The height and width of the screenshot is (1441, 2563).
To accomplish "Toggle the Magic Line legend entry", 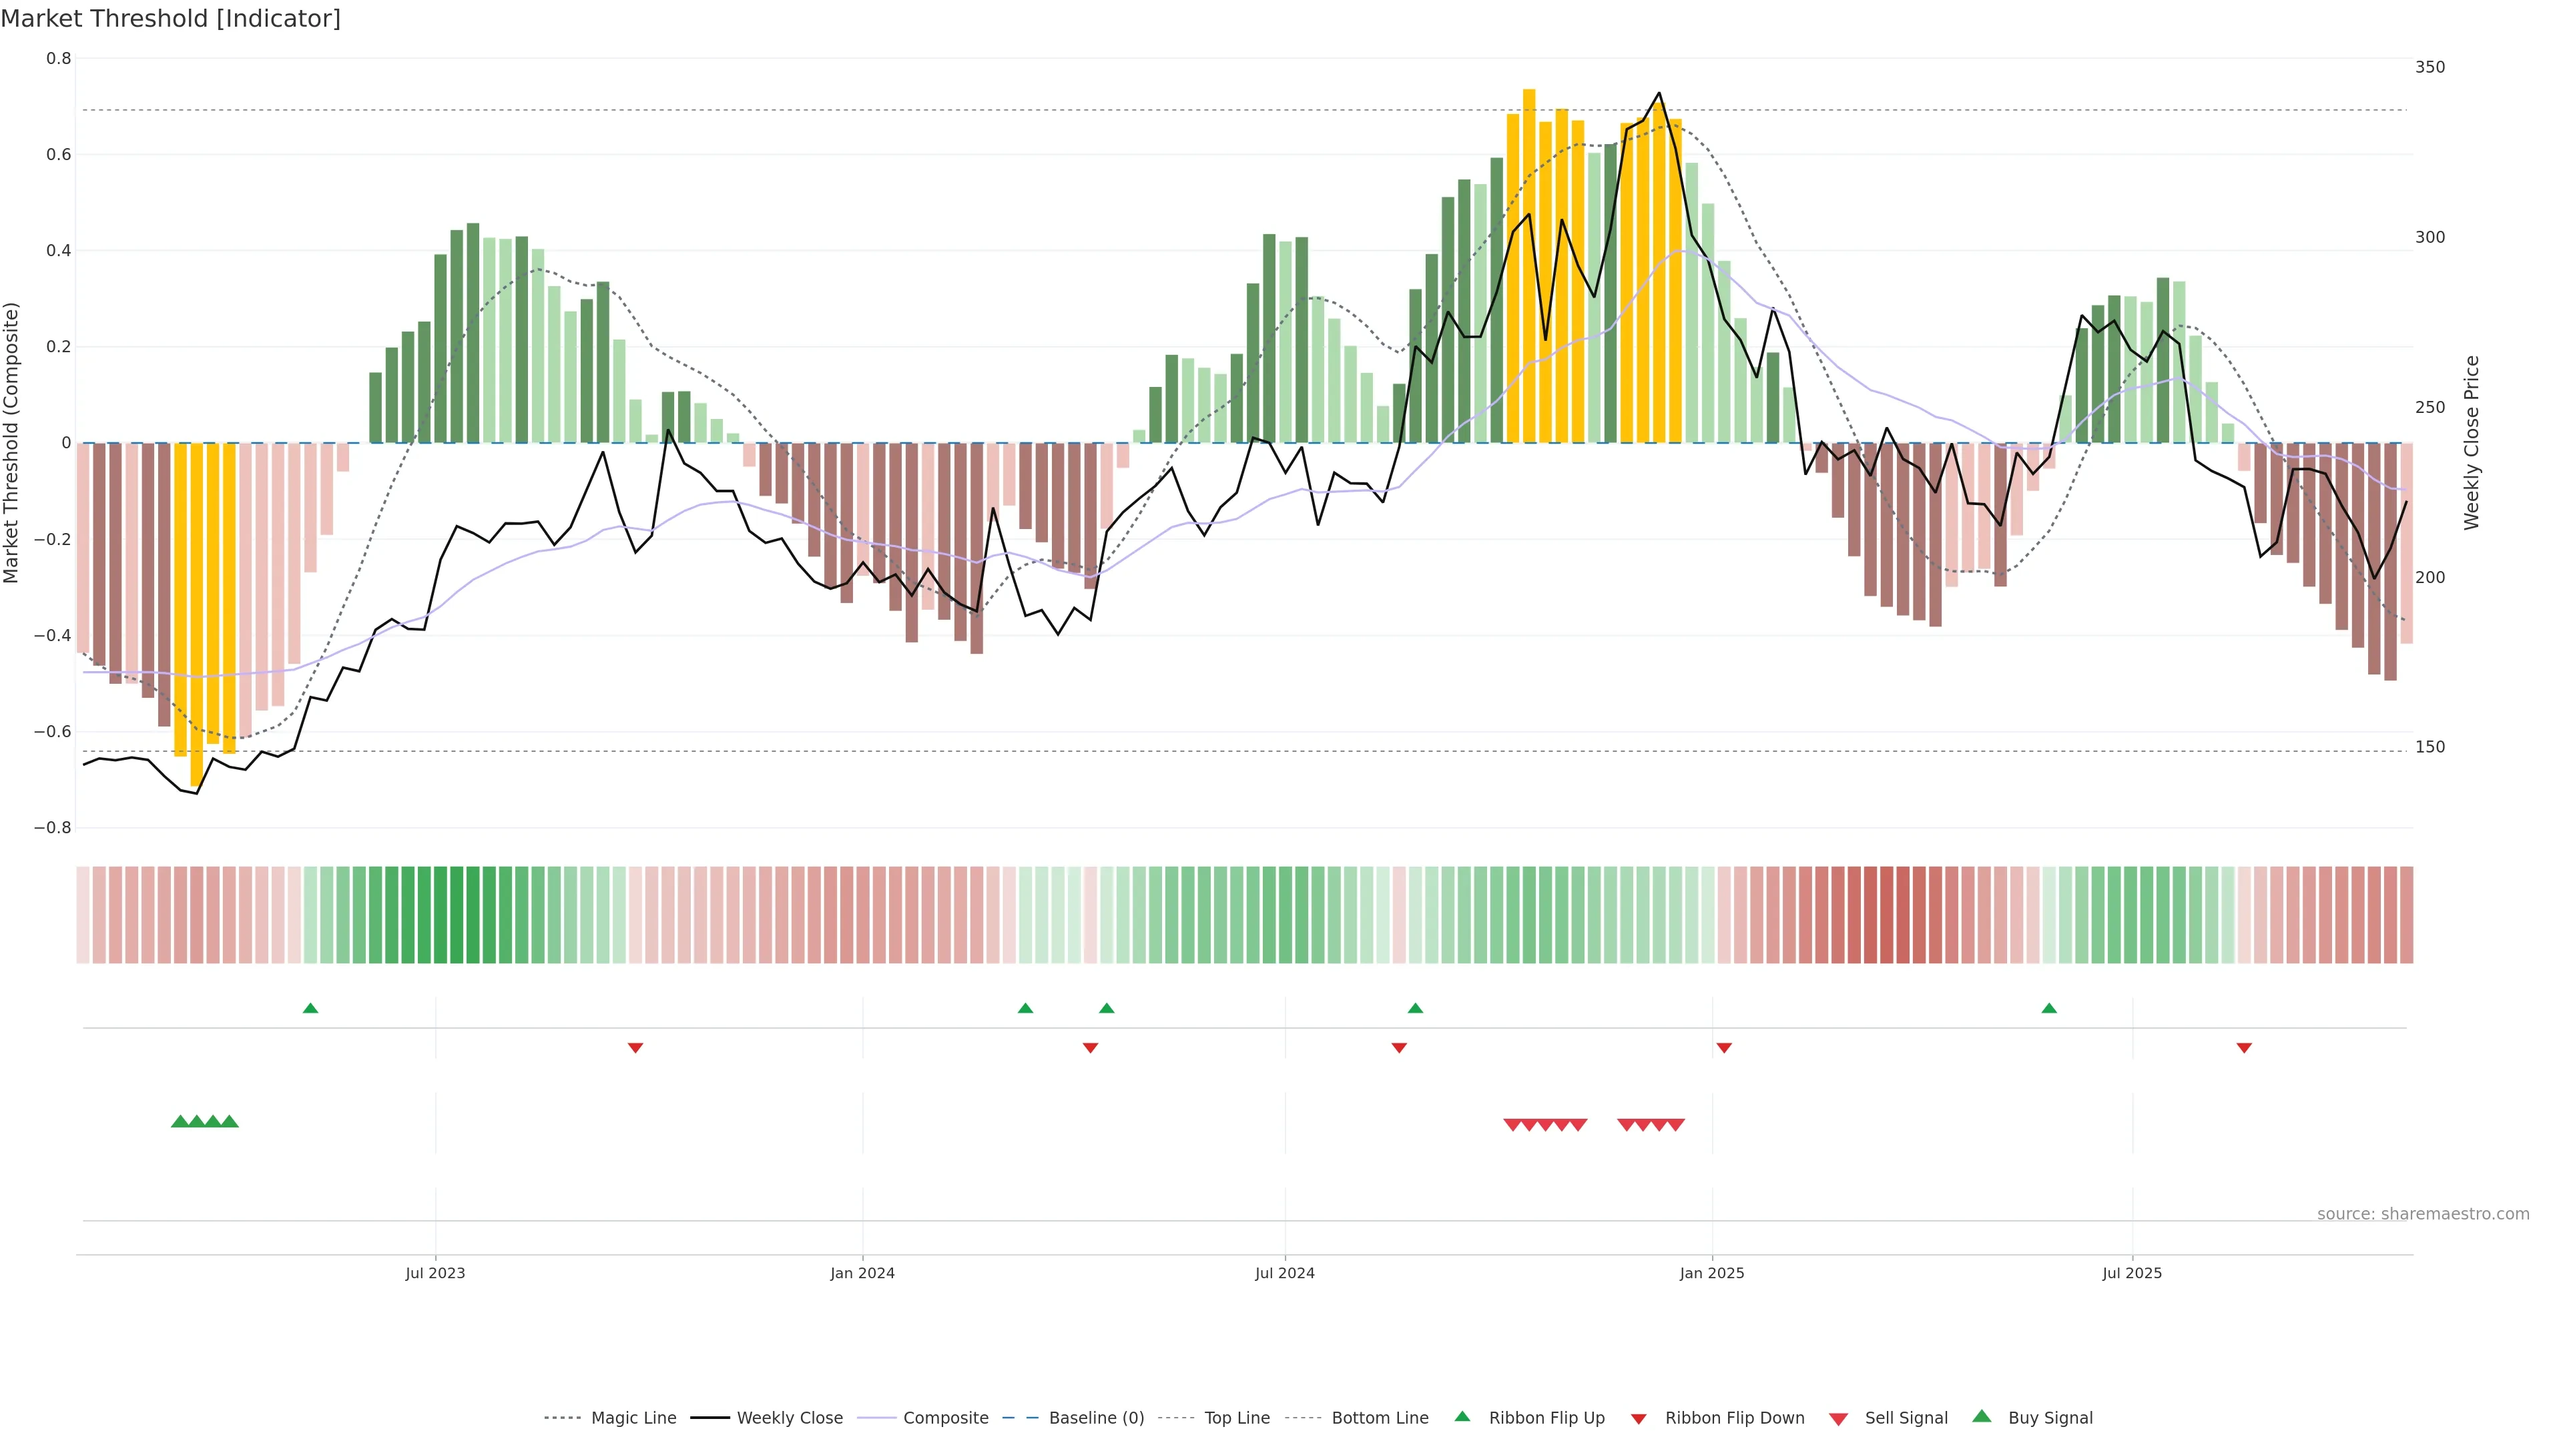I will 633,1418.
